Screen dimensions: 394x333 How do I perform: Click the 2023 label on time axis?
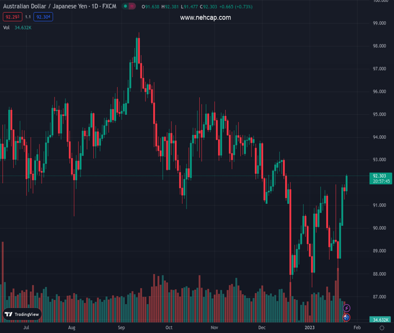[309, 328]
